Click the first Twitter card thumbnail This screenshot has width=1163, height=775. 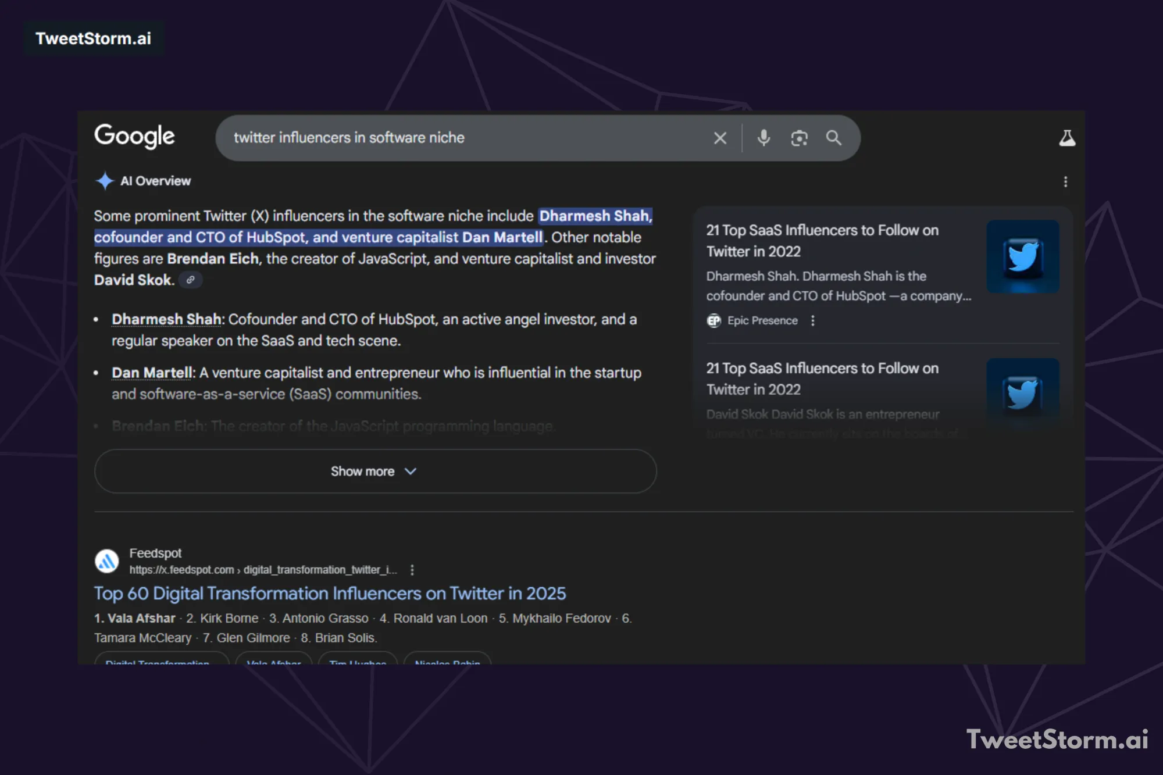pyautogui.click(x=1023, y=256)
